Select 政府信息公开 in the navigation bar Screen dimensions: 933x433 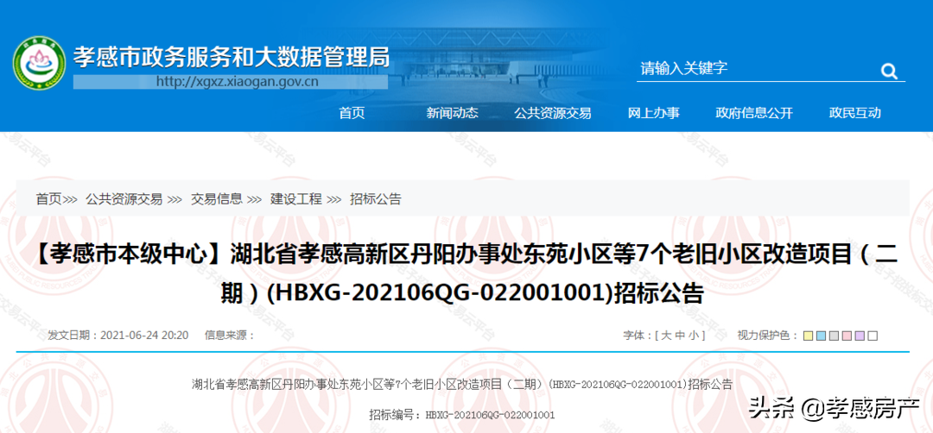tap(754, 113)
